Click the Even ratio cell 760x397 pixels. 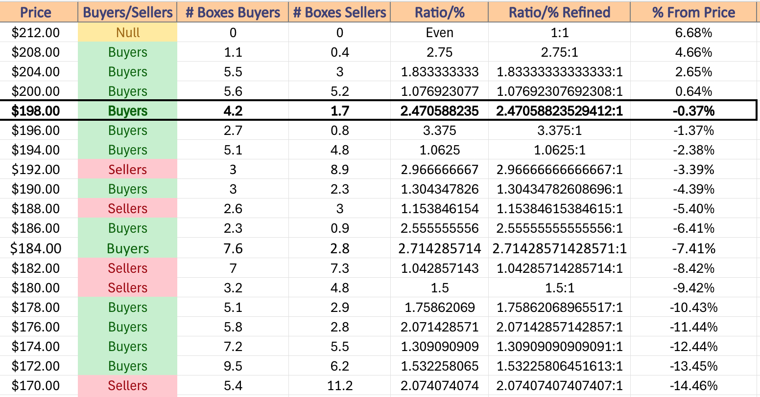point(439,32)
